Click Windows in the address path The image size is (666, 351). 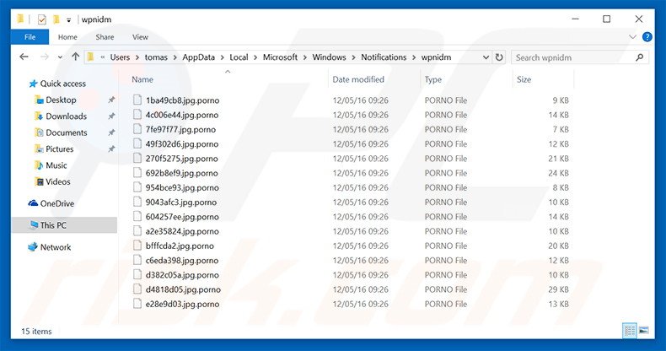329,57
